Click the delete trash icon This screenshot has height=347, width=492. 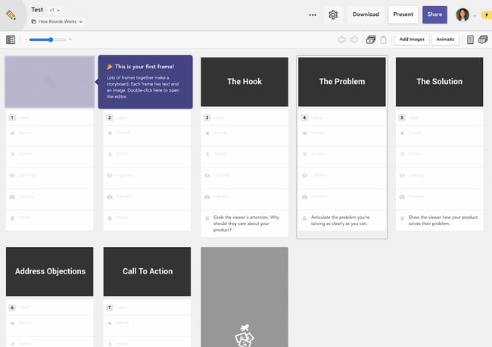pyautogui.click(x=383, y=39)
